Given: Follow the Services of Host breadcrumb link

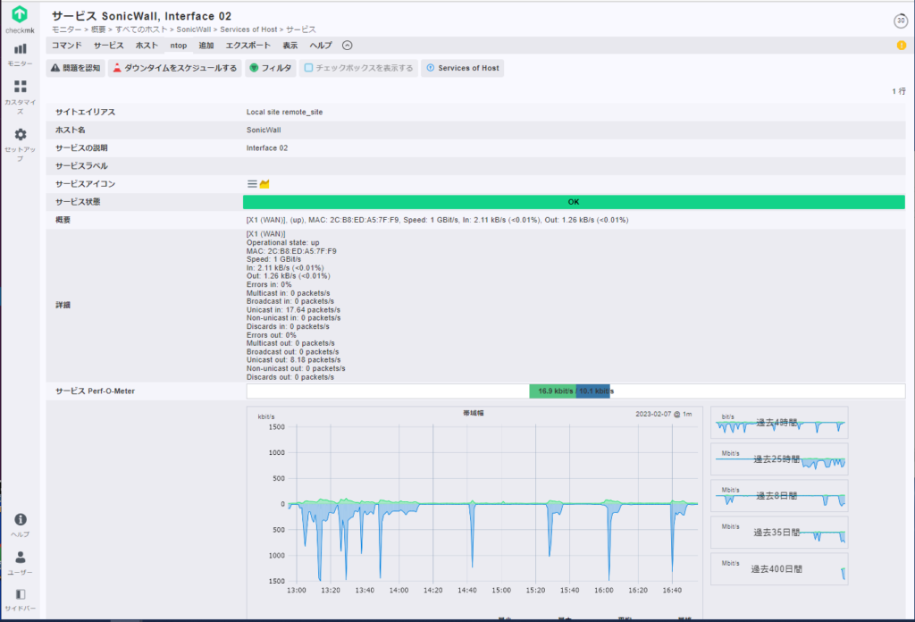Looking at the screenshot, I should coord(248,29).
